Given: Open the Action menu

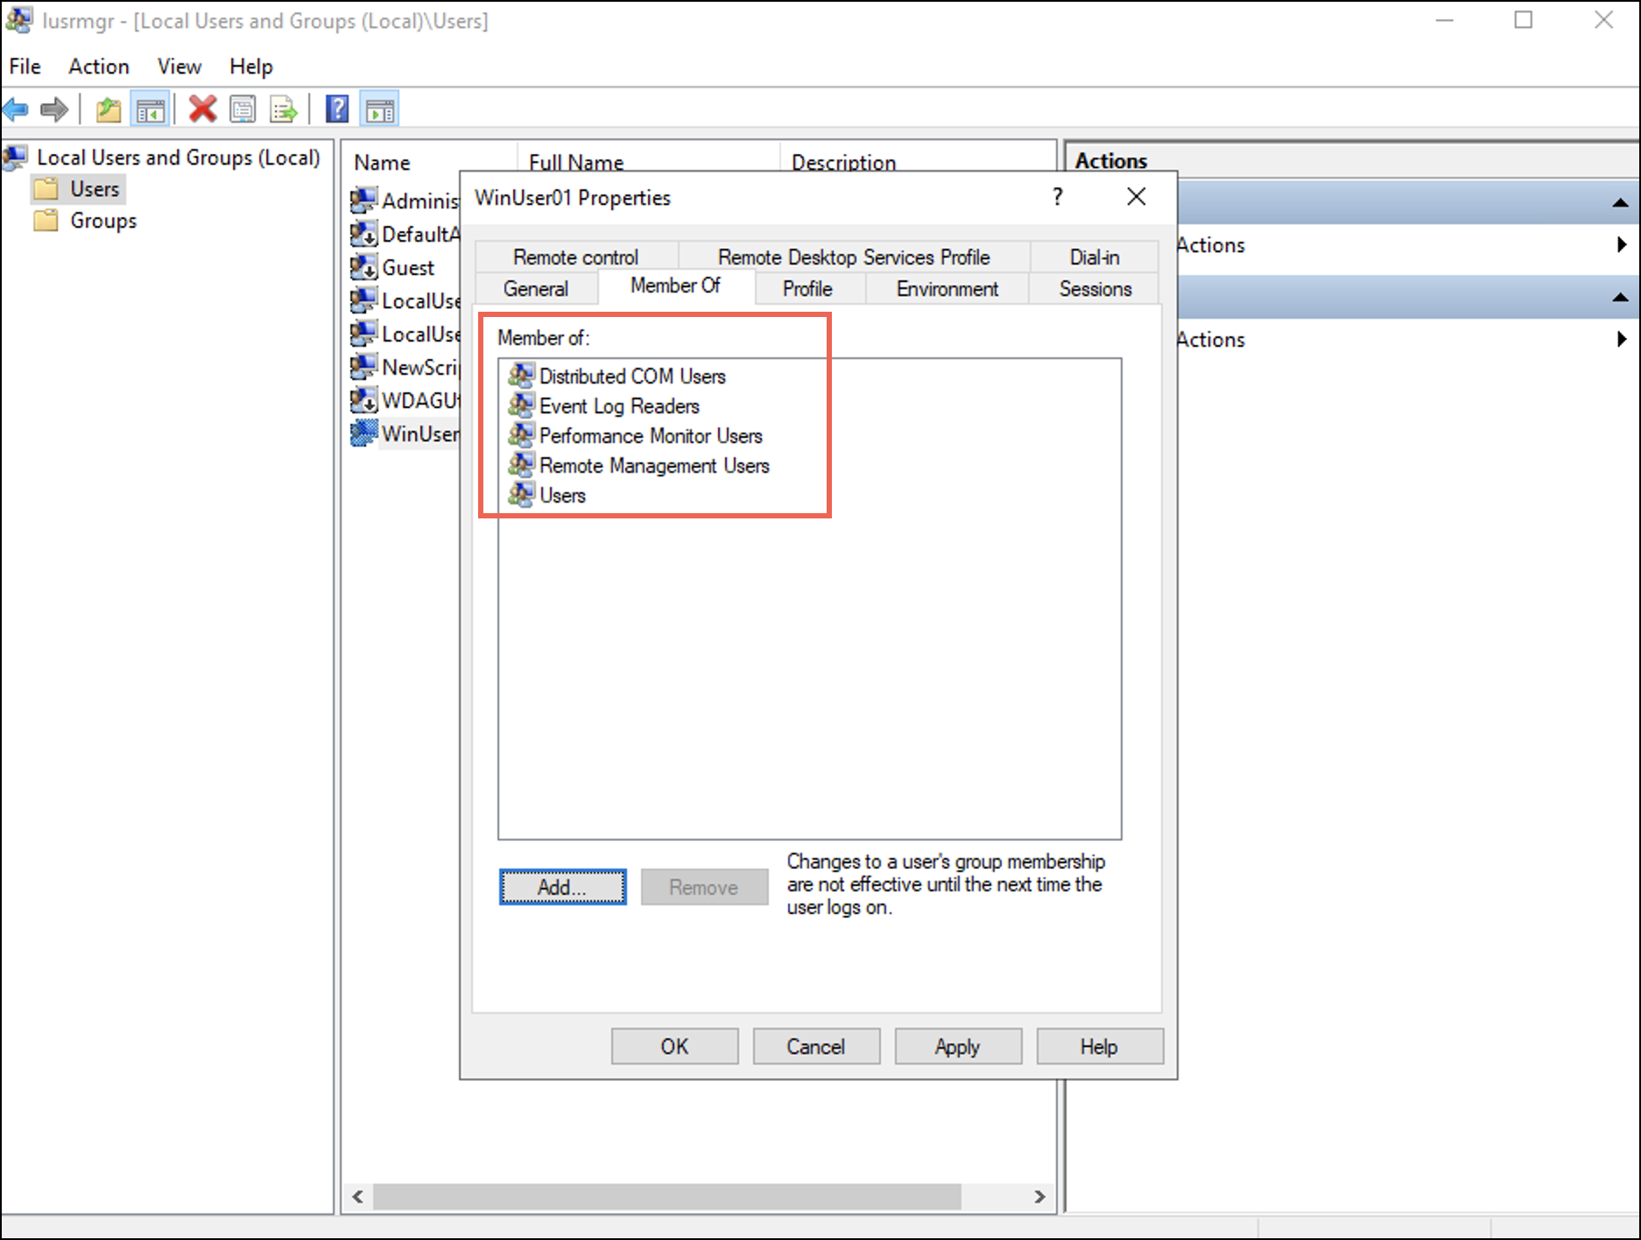Looking at the screenshot, I should point(98,67).
